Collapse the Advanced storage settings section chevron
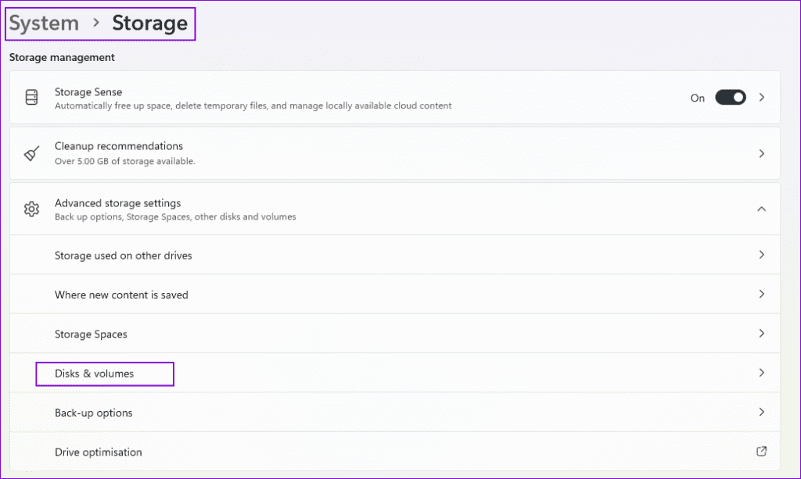This screenshot has height=479, width=801. [761, 209]
